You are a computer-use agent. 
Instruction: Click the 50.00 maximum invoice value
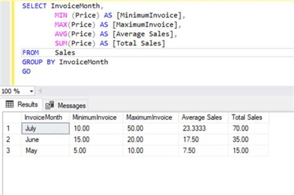coord(135,128)
